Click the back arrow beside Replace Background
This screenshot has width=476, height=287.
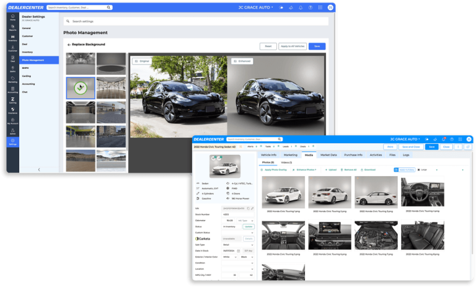coord(69,45)
